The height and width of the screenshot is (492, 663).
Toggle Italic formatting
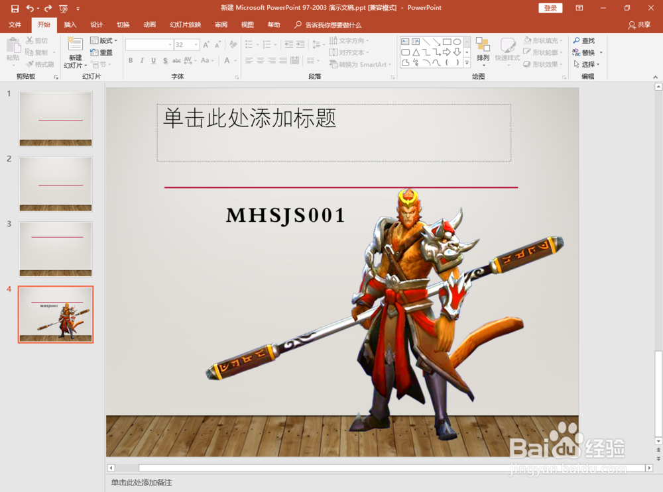pos(142,60)
